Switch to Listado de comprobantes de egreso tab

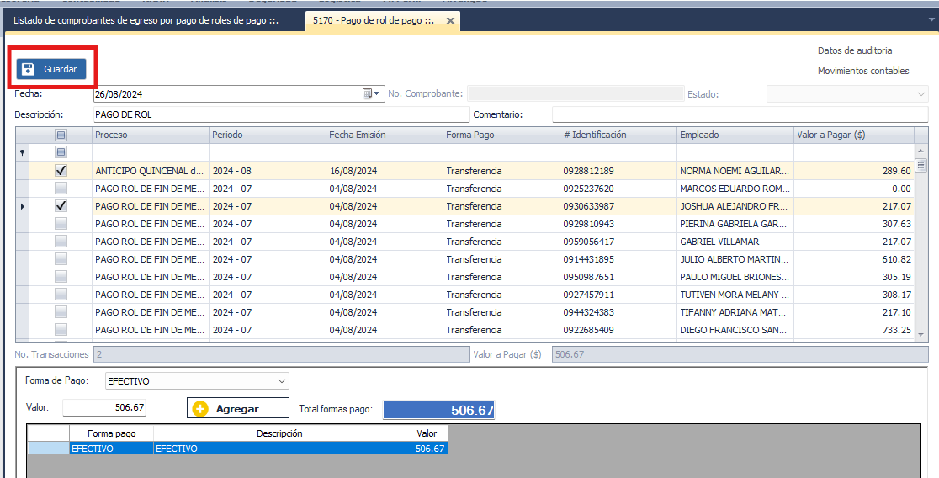pos(146,20)
